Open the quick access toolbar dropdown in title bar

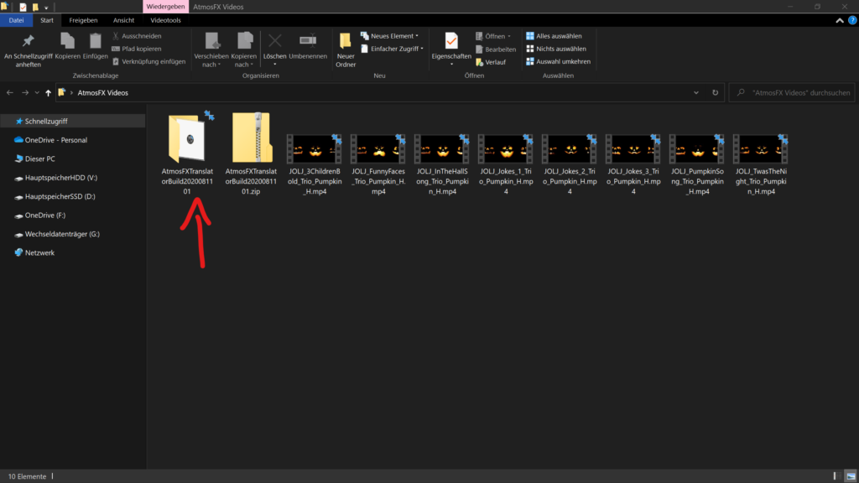[x=46, y=7]
